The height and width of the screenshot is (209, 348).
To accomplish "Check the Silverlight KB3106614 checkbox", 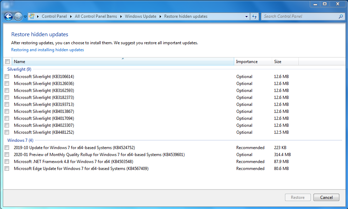I will pos(7,77).
